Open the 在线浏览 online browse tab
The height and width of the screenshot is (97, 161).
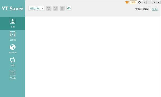point(13,49)
